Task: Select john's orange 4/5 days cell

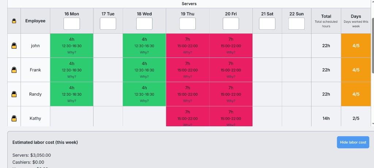Action: click(356, 46)
